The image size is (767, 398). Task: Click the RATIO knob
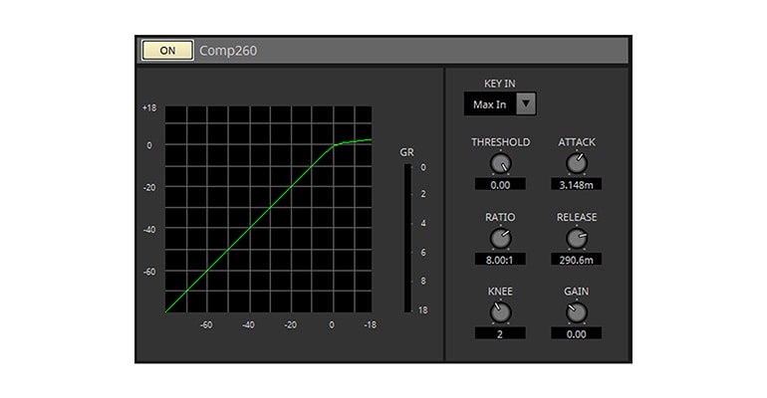tap(501, 238)
